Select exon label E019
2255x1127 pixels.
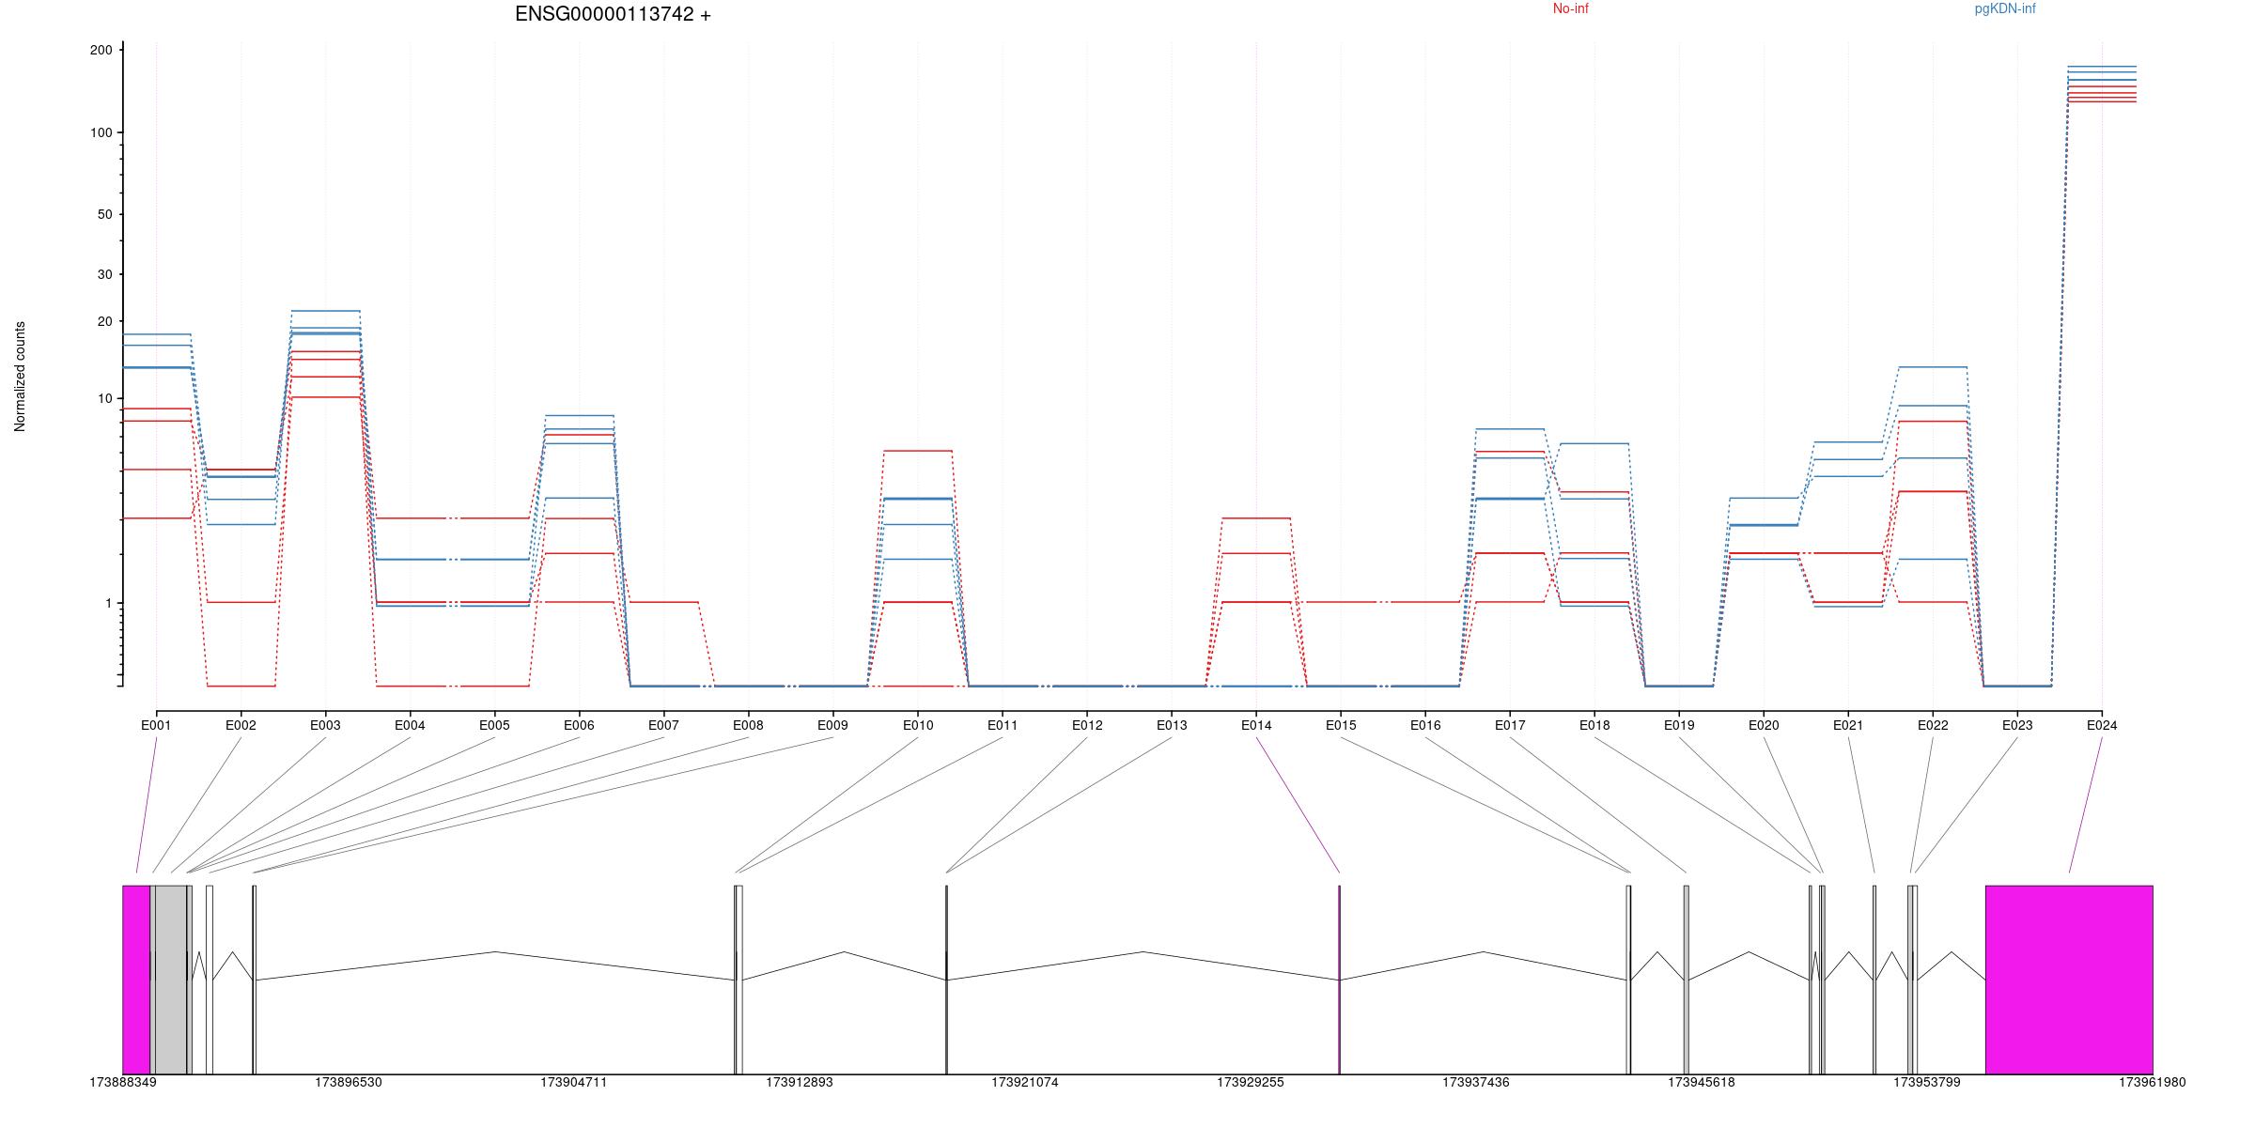(x=1679, y=725)
